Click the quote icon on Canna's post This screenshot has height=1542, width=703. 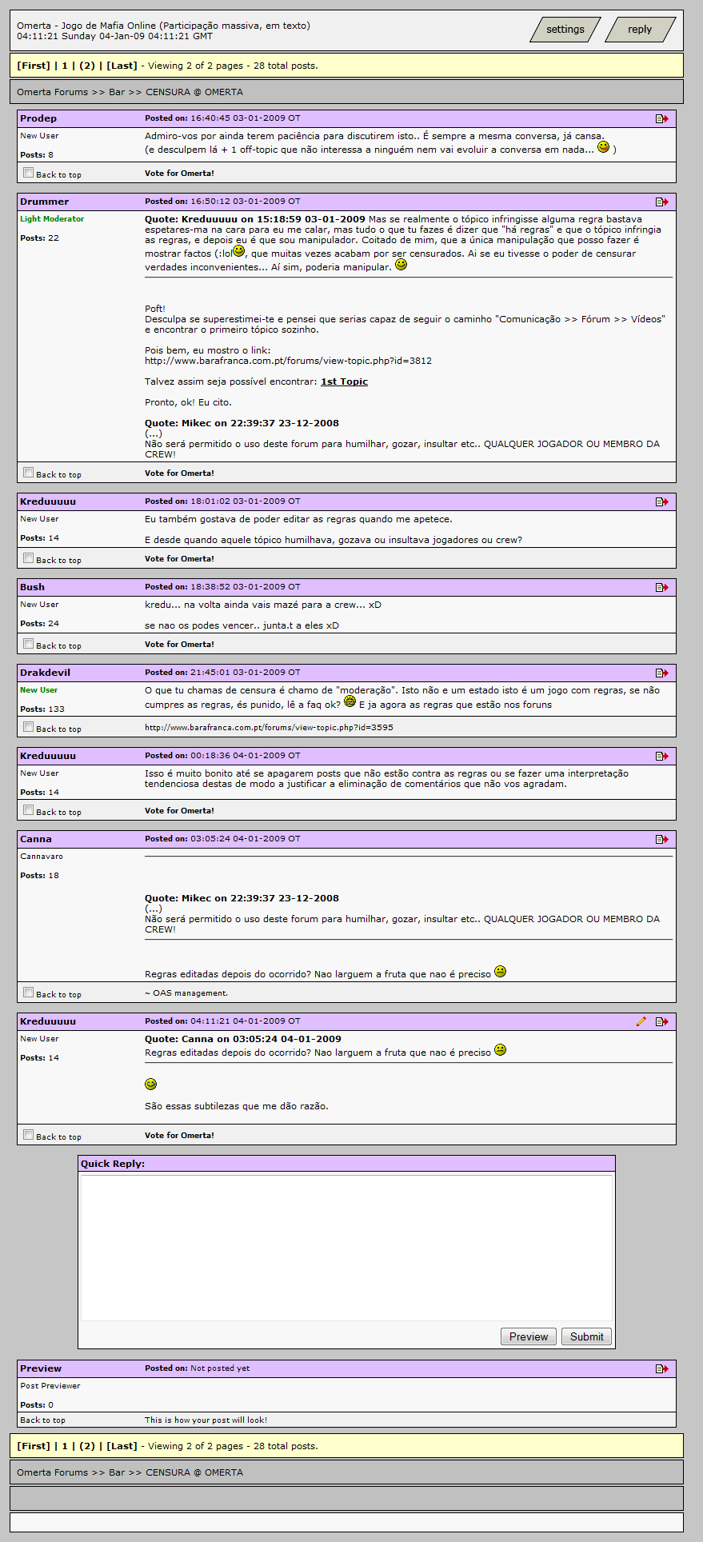(x=661, y=839)
